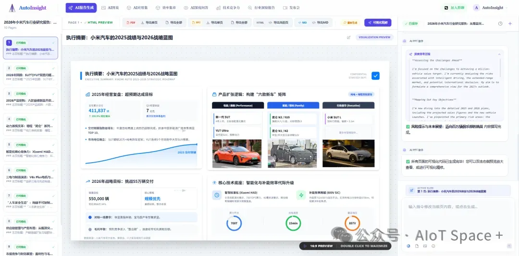Open the 效率集市 tab
519x256 pixels.
[166, 8]
